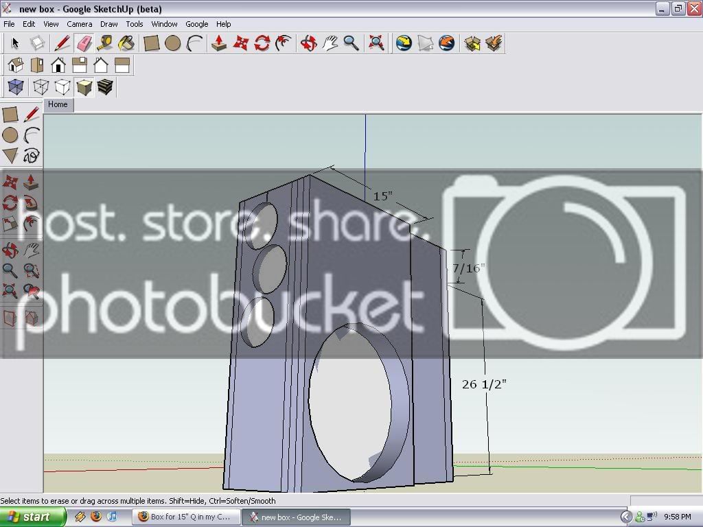The image size is (703, 527).
Task: Click the Share Model box icon
Action: click(494, 43)
